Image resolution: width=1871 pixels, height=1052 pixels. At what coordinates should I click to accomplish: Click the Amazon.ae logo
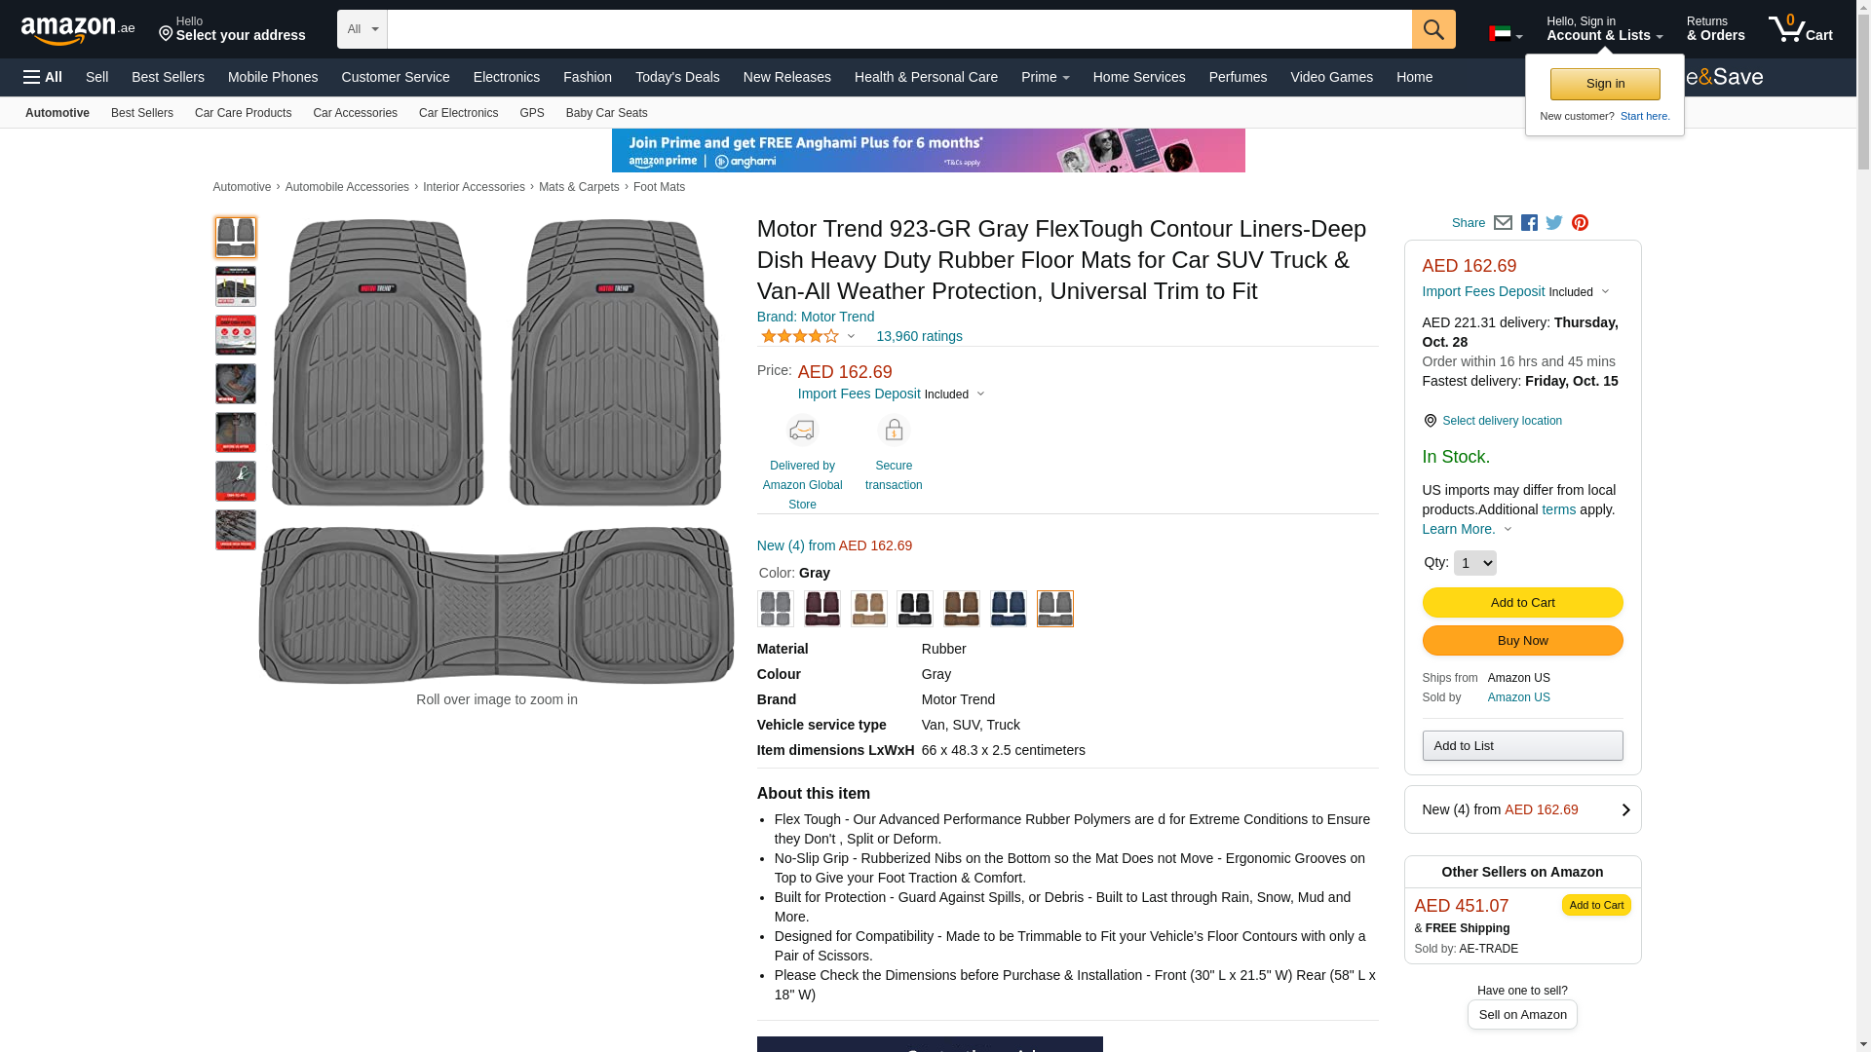pyautogui.click(x=78, y=30)
